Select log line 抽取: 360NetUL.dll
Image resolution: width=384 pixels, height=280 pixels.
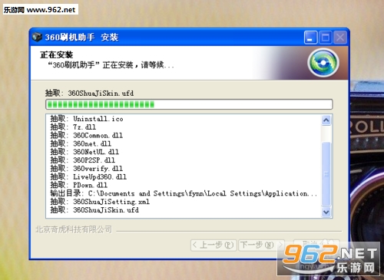coord(84,152)
